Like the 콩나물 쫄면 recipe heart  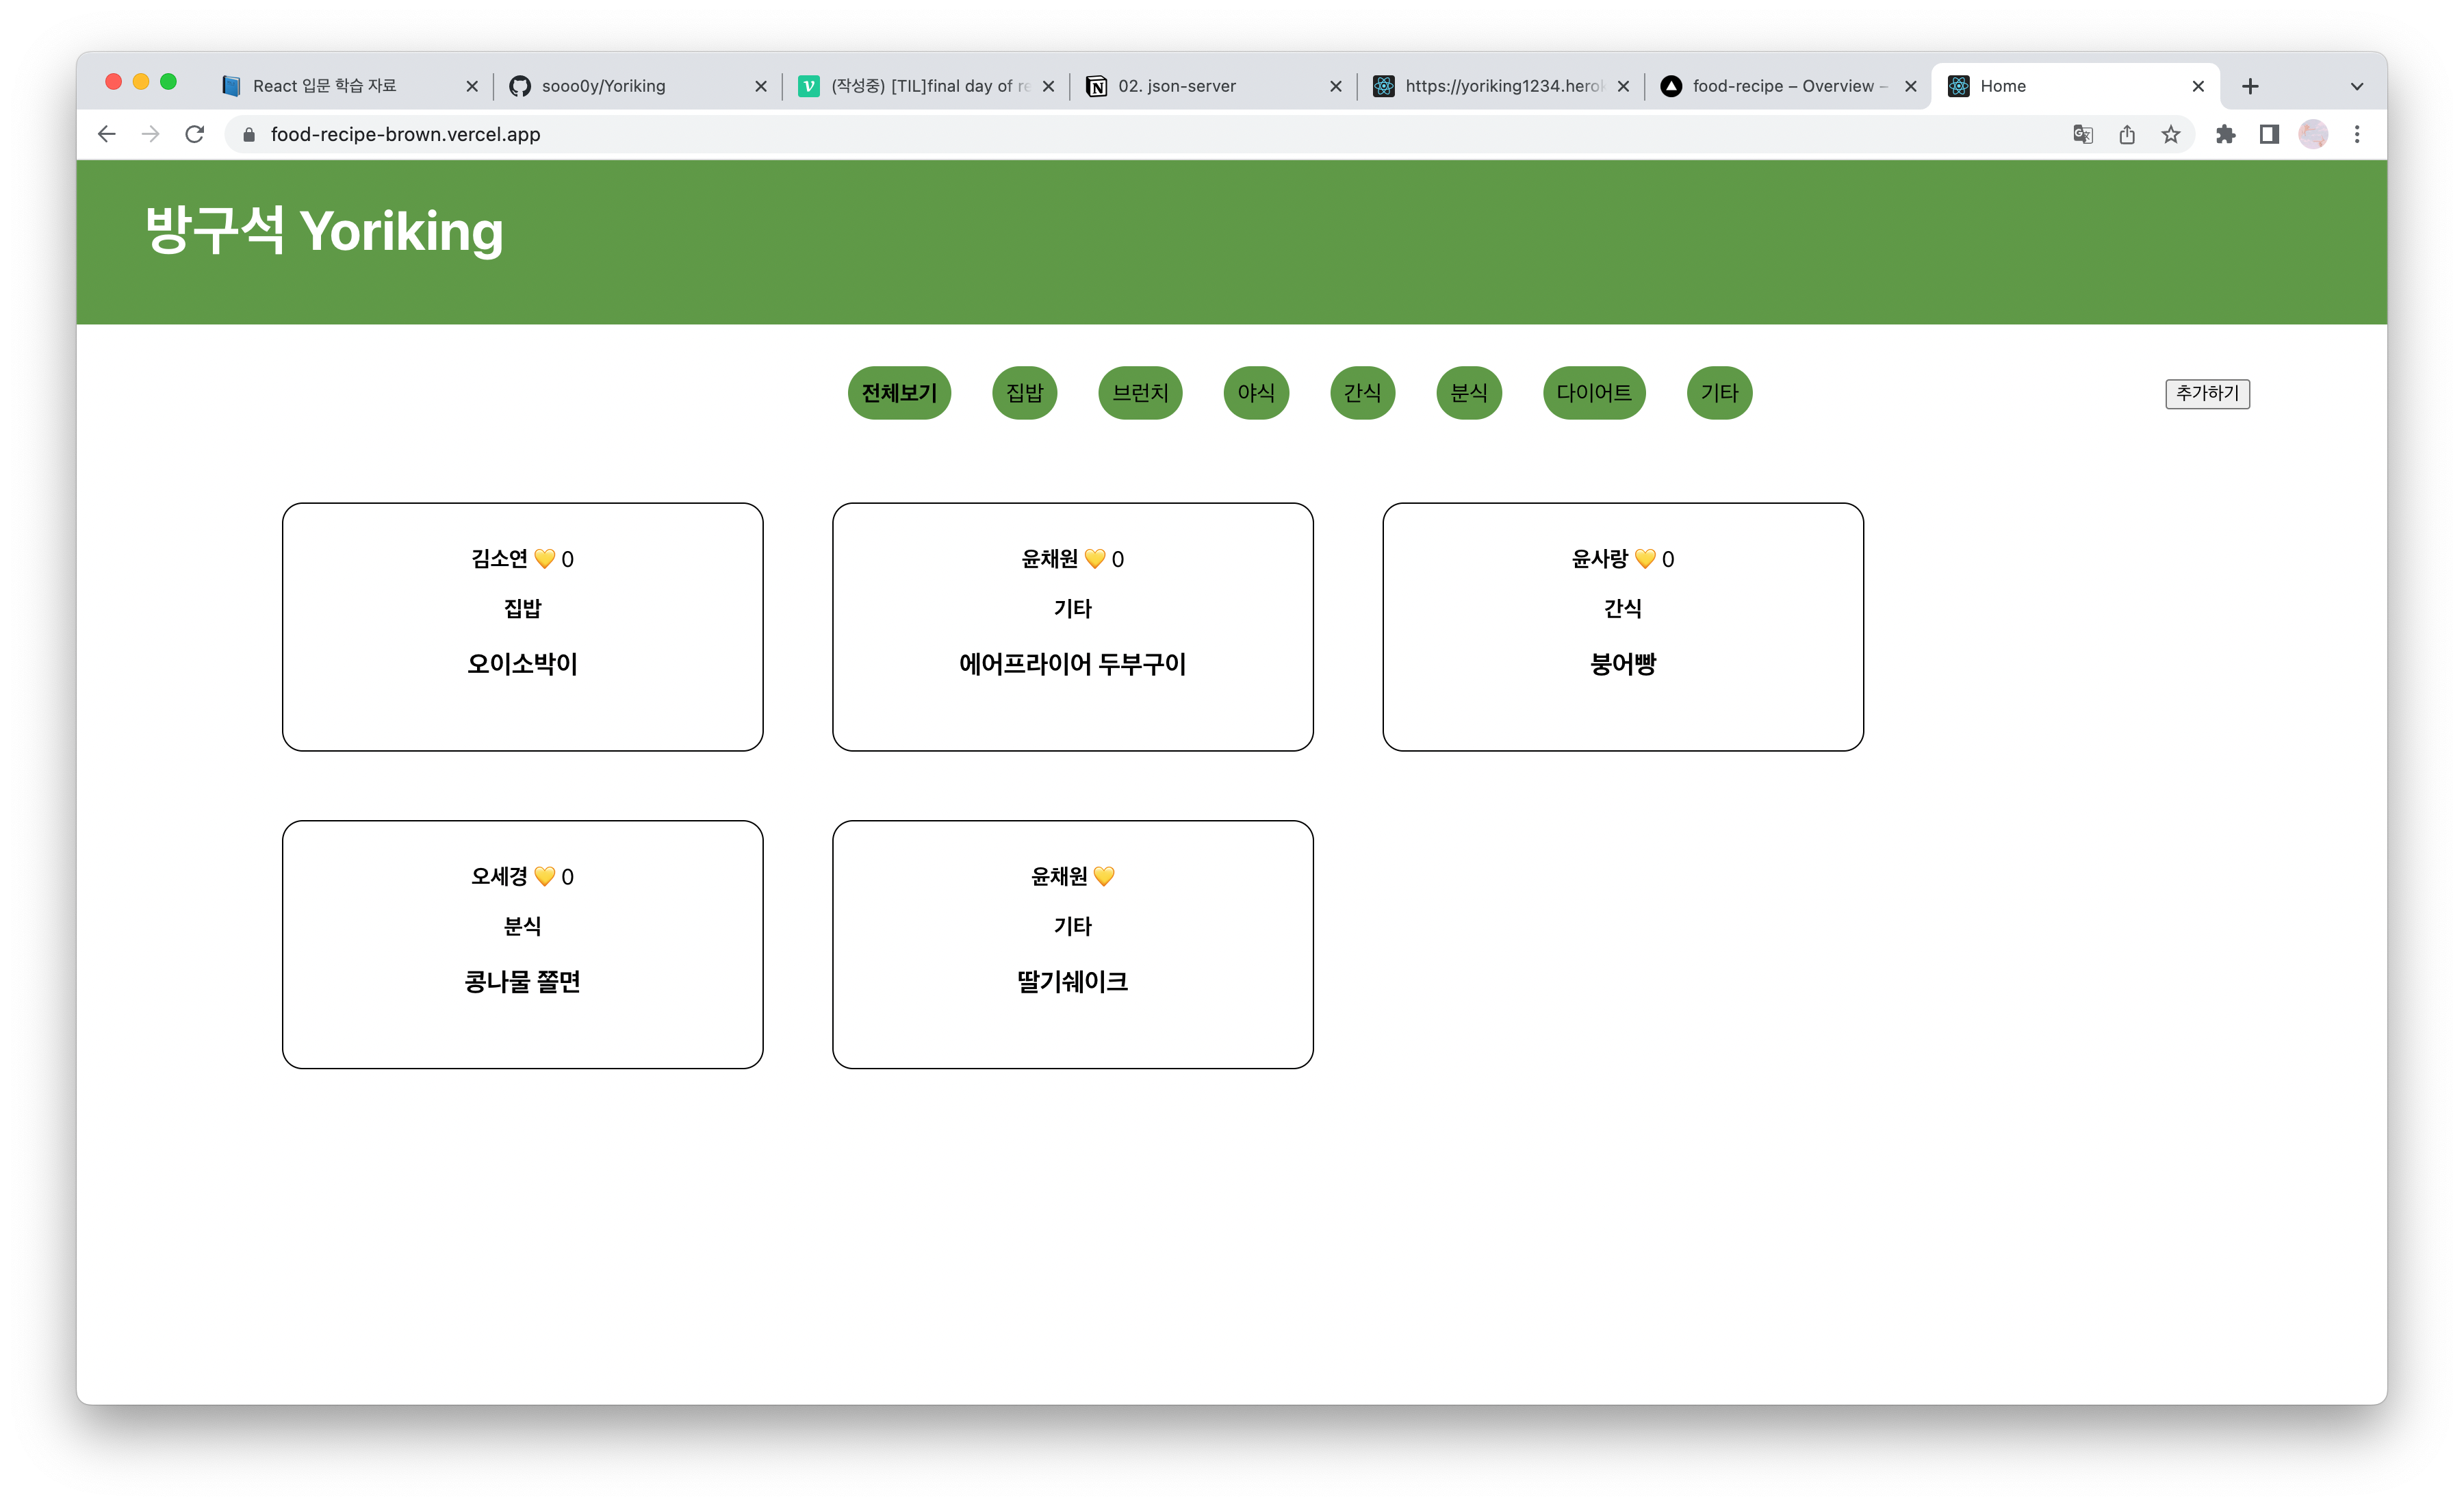[x=546, y=876]
